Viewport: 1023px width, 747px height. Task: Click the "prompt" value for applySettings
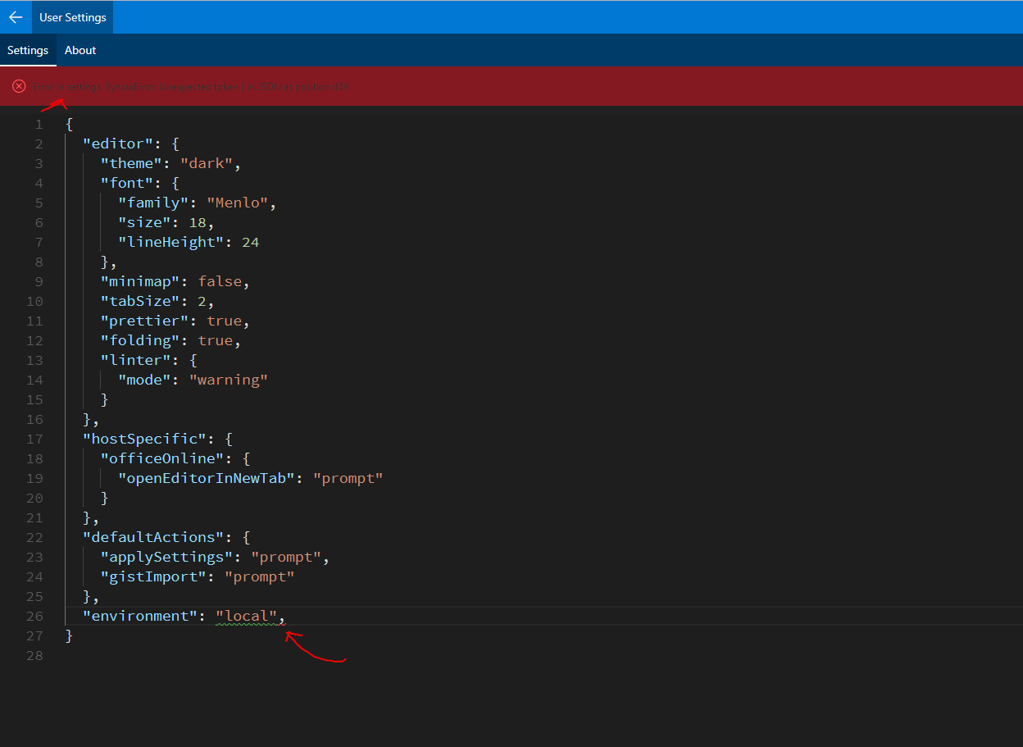point(286,556)
